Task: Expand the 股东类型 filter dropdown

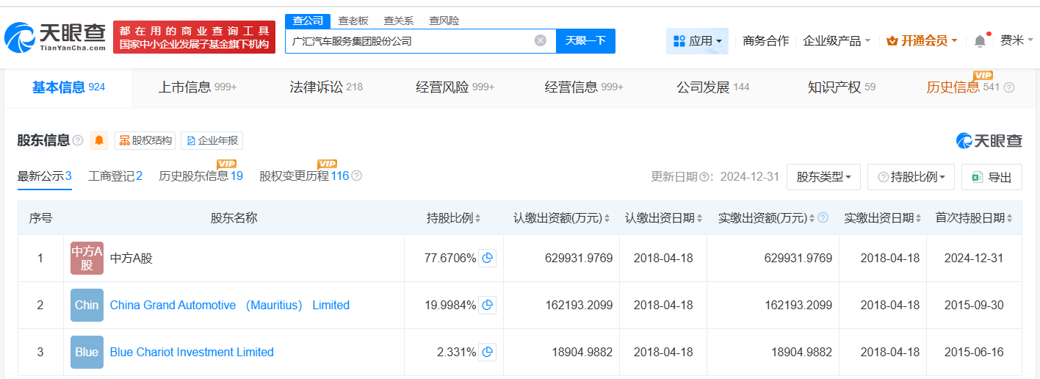Action: tap(823, 177)
